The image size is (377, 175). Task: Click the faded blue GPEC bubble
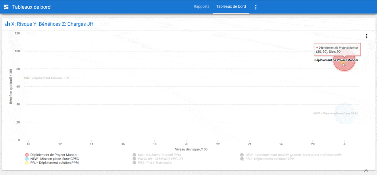click(345, 113)
